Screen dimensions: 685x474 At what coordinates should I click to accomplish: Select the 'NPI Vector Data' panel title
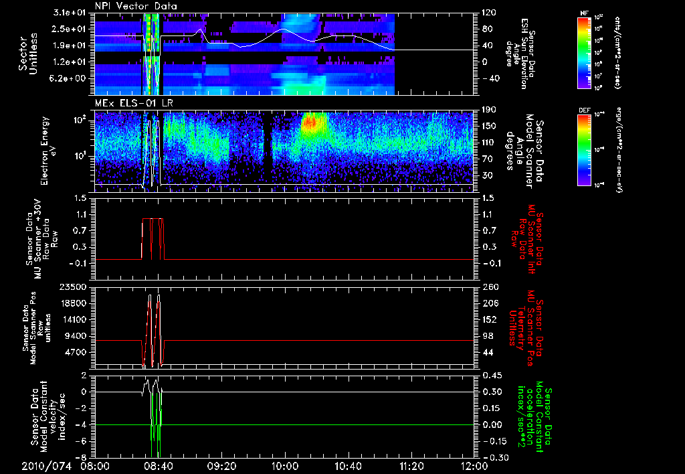click(136, 6)
